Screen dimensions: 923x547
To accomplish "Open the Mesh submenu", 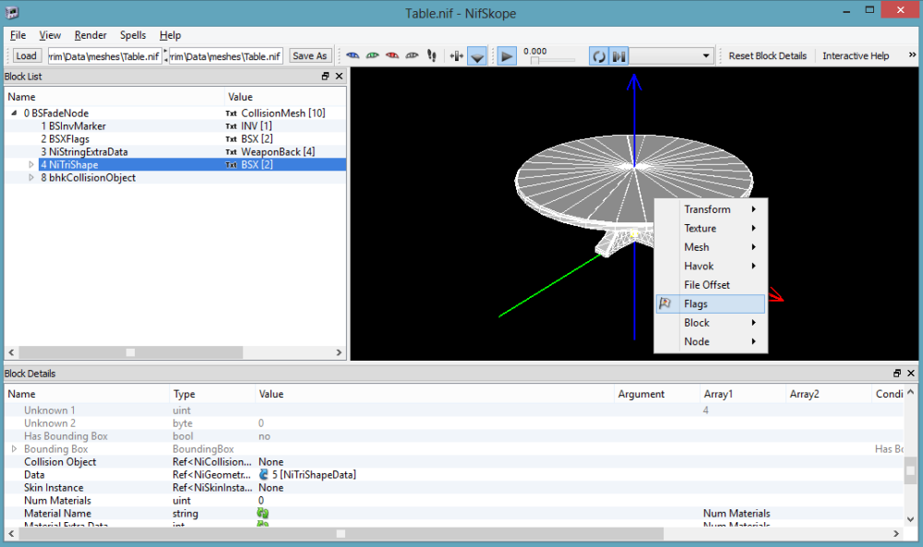I will (711, 247).
